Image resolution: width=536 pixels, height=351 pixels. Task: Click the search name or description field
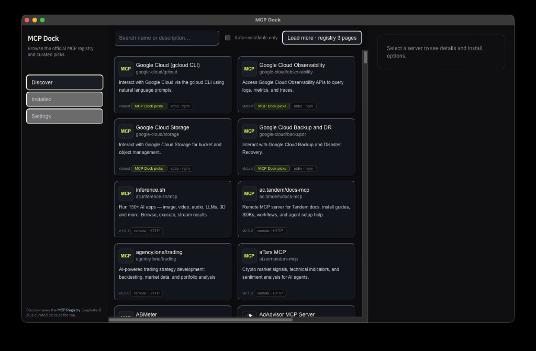point(166,38)
